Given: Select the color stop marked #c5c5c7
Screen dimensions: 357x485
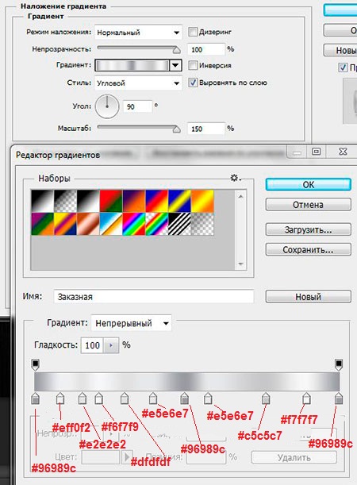Looking at the screenshot, I should 266,398.
